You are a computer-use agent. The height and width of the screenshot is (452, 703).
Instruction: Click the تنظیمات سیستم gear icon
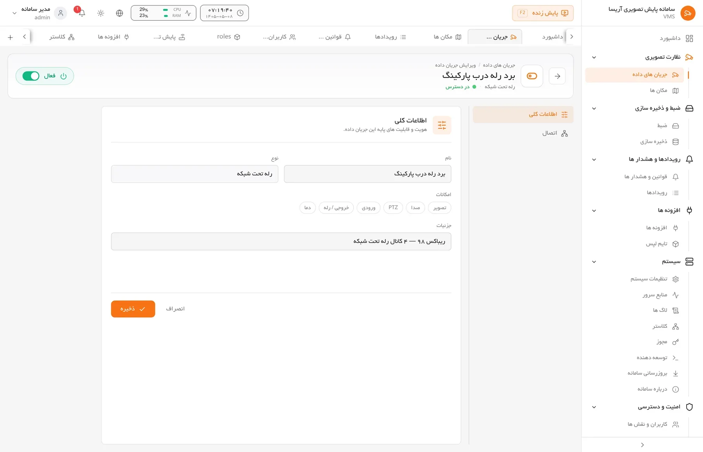[676, 279]
